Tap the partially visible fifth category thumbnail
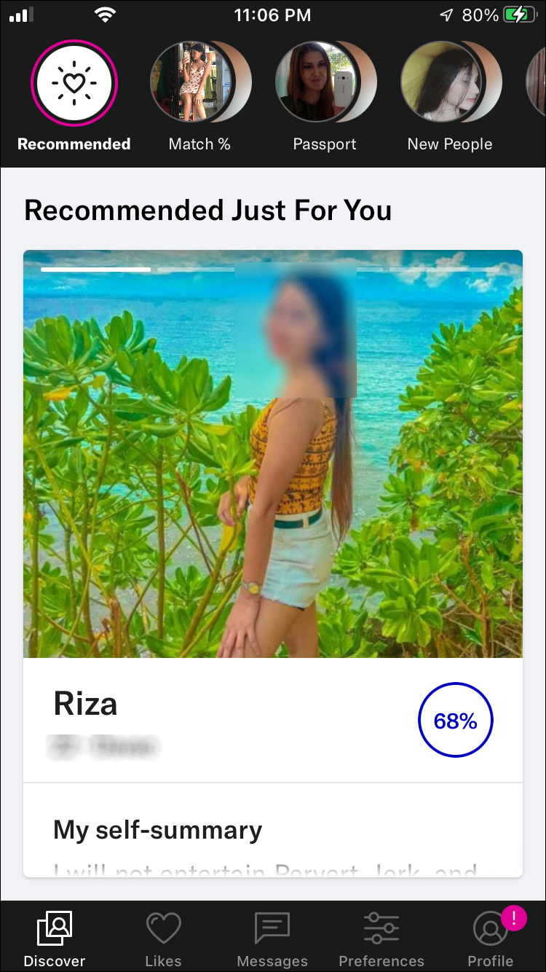The height and width of the screenshot is (972, 546). click(x=537, y=81)
